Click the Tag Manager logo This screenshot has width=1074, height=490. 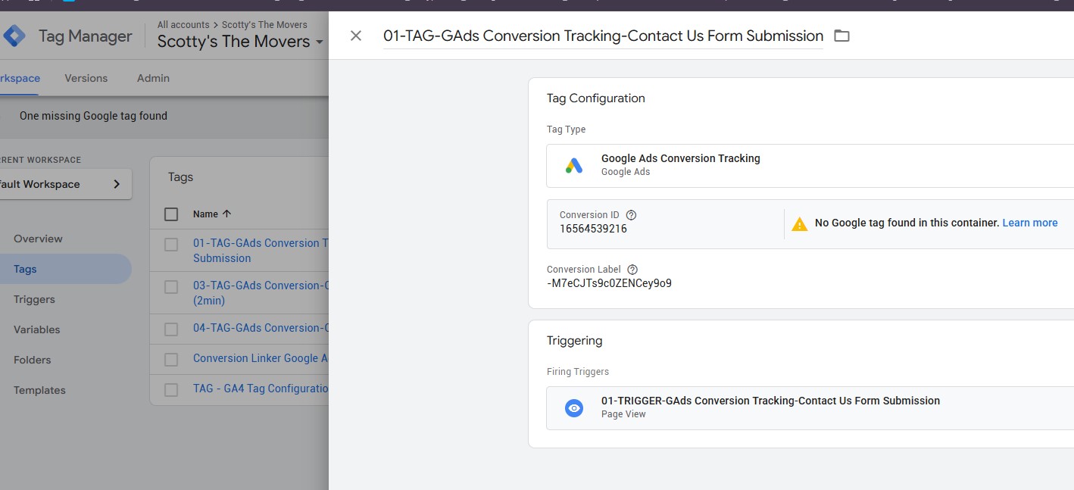point(14,36)
